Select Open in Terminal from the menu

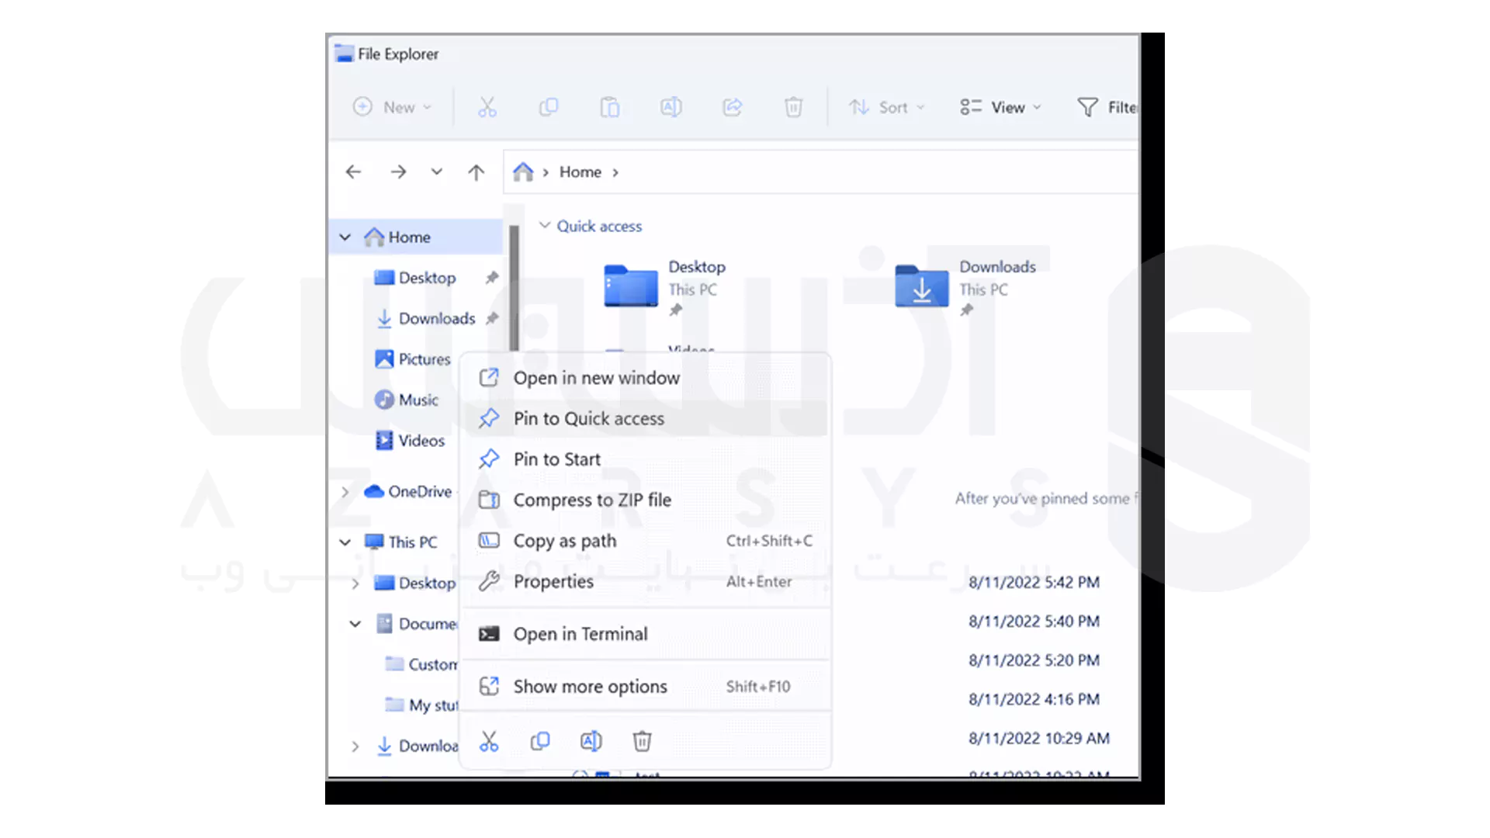580,634
